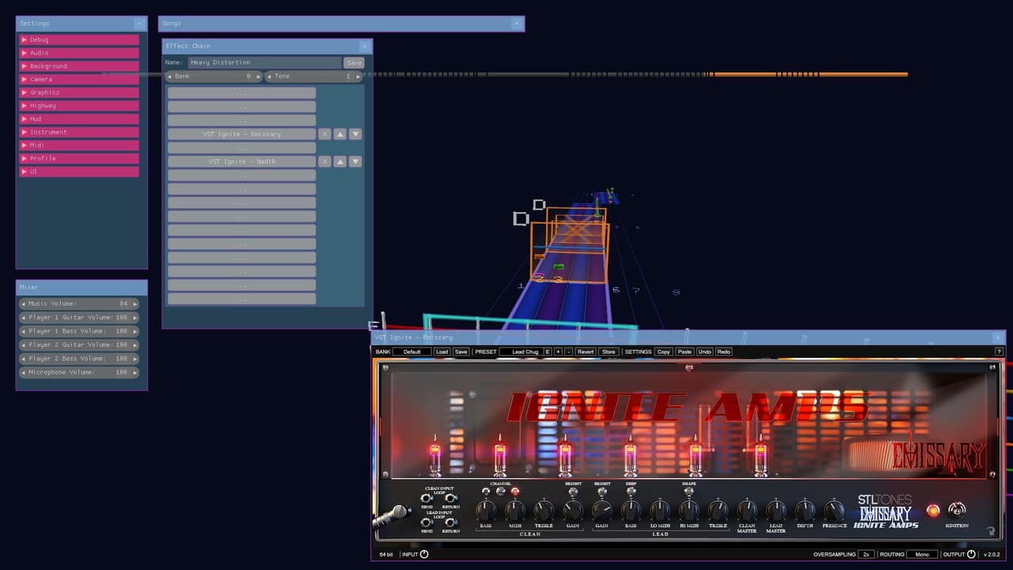Expand the Instrument settings section

point(79,132)
